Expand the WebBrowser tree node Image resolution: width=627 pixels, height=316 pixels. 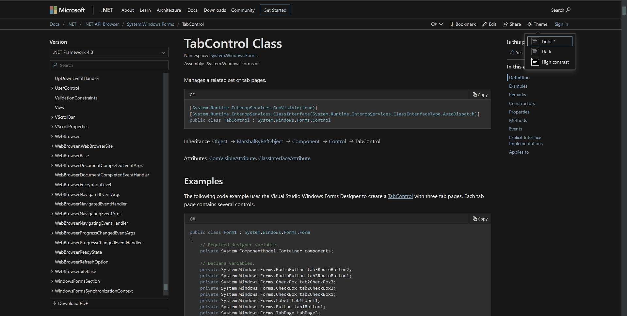[52, 136]
